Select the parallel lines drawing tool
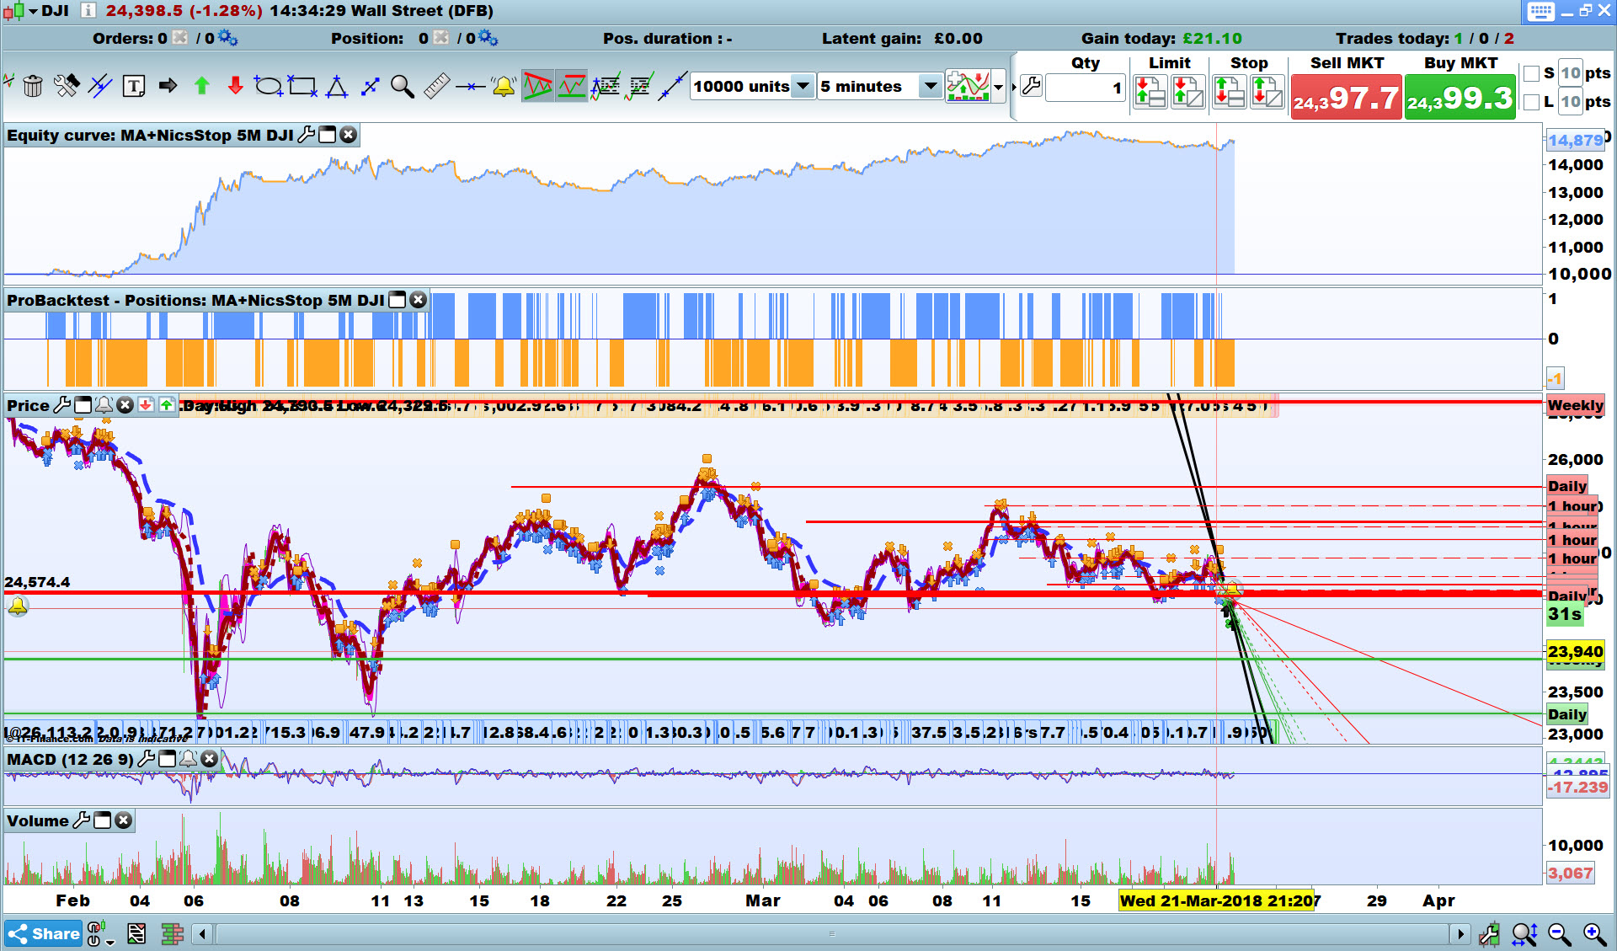 click(100, 86)
